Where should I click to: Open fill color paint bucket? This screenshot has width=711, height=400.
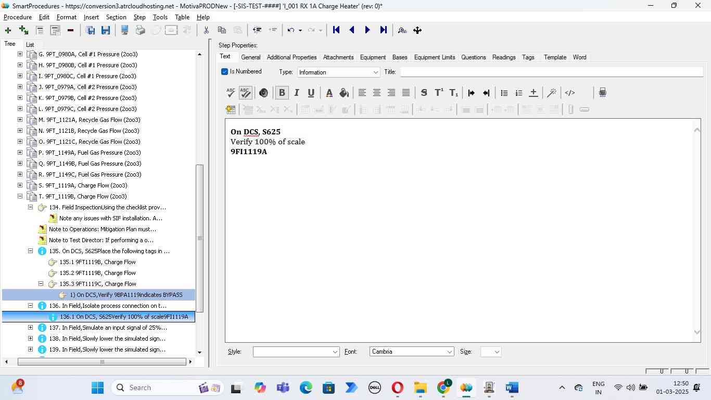tap(344, 93)
